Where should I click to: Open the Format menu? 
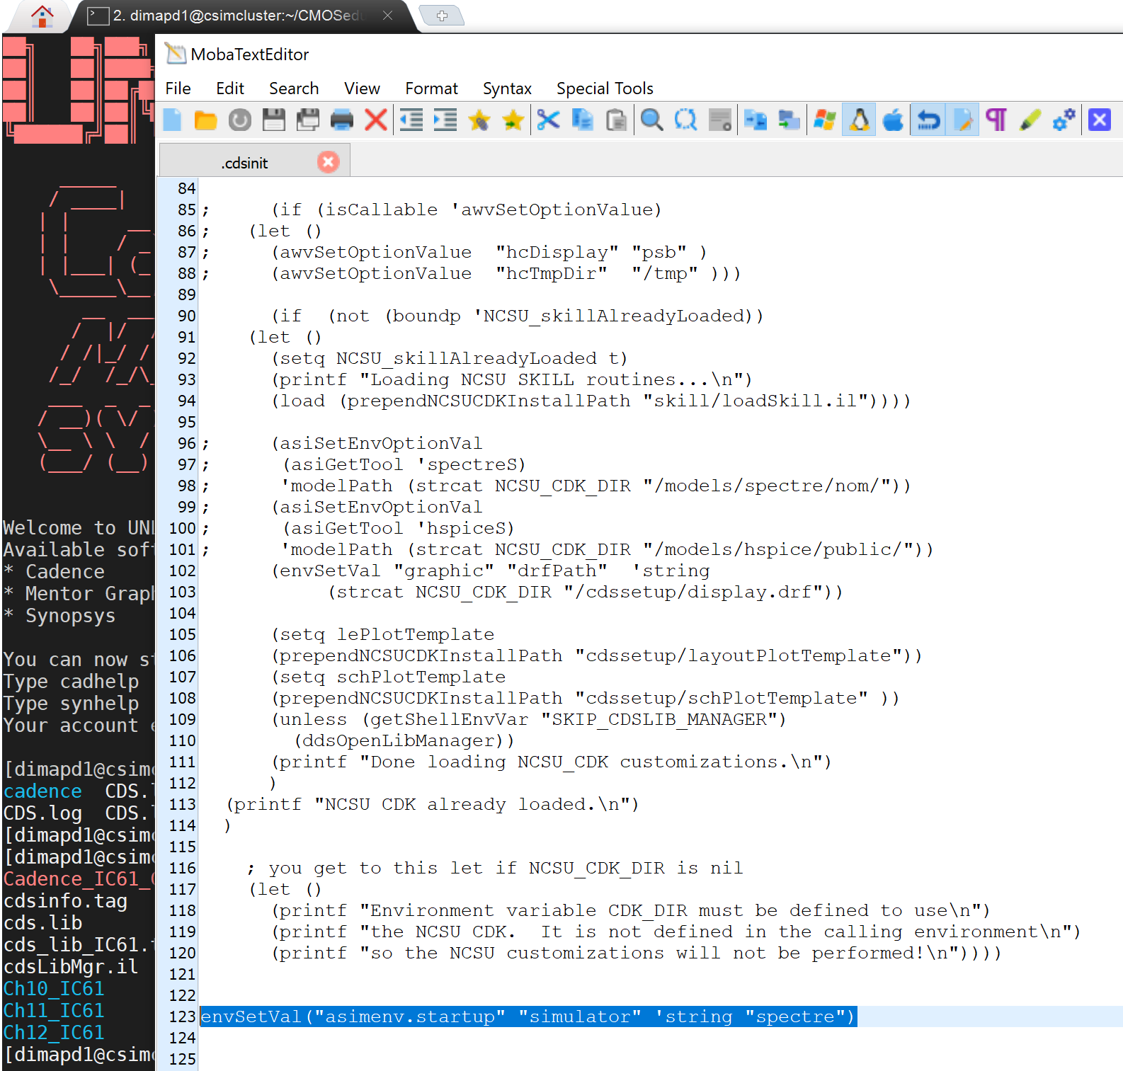click(431, 88)
